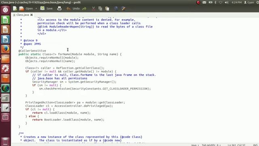Click on '@CallerSensitive' annotation line
The width and height of the screenshot is (259, 146).
(32, 51)
